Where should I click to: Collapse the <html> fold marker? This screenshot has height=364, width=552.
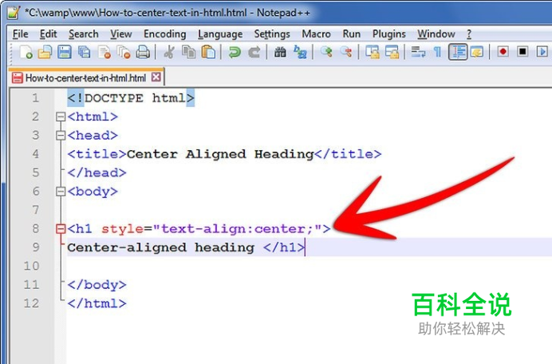(x=61, y=117)
